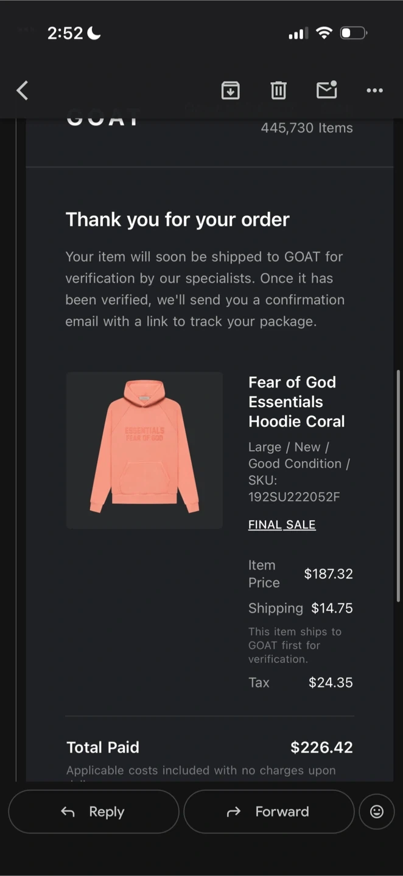Open the three-dot more options menu
This screenshot has height=876, width=403.
coord(374,91)
